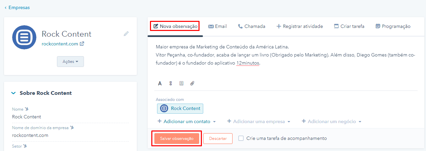Click the 'Rock Content' company title heading
This screenshot has height=151, width=426.
[66, 34]
